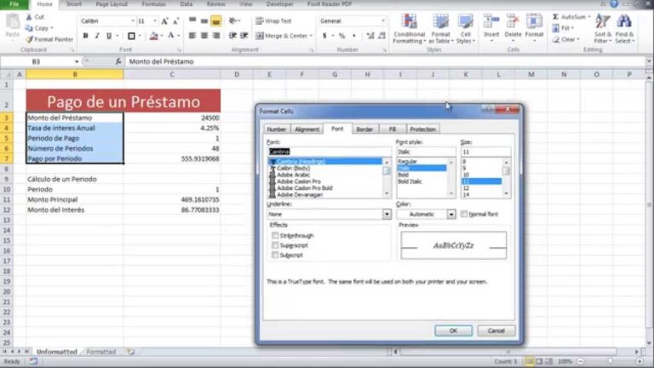Click the Orientation text rotation icon
Viewport: 654px width, 368px height.
(x=233, y=20)
